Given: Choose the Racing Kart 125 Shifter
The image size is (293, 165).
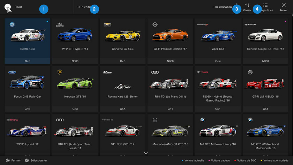Looking at the screenshot, I should point(122,89).
